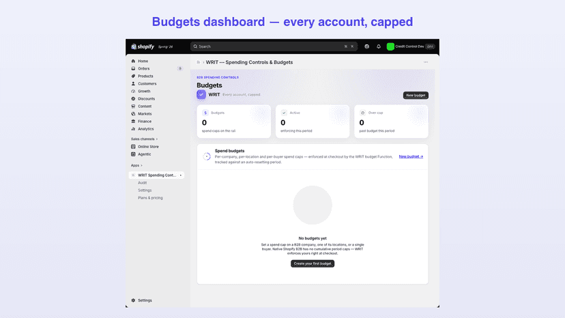Click the Orders inbox icon in the sidebar
This screenshot has width=565, height=318.
coord(133,68)
